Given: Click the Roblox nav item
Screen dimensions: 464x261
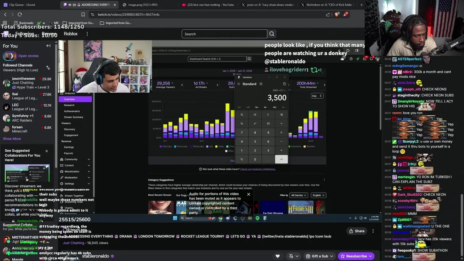Looking at the screenshot, I should 71,34.
